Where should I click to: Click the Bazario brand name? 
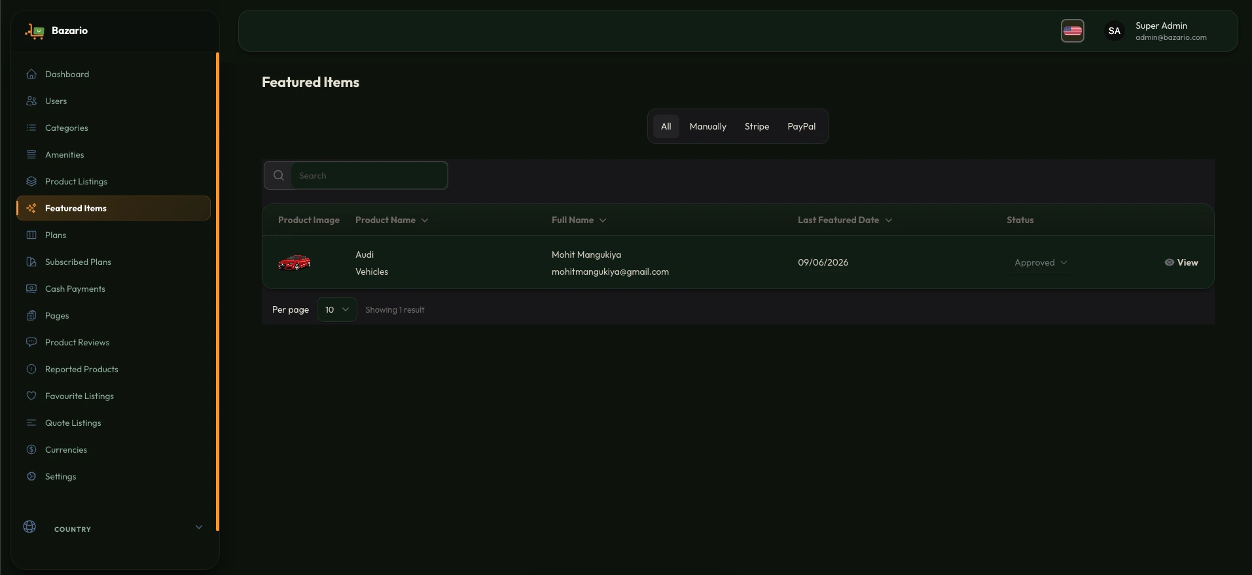(69, 31)
